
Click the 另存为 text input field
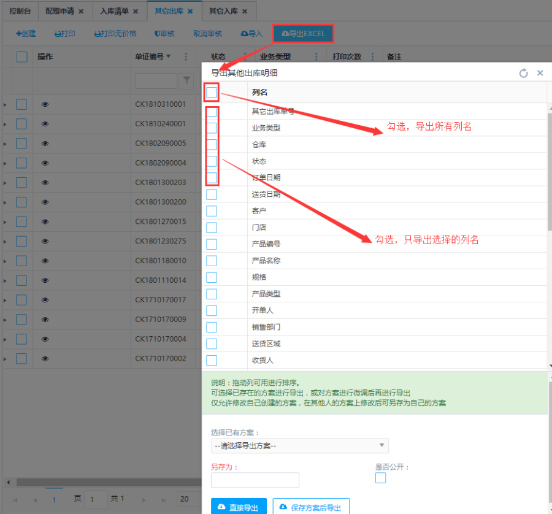255,480
